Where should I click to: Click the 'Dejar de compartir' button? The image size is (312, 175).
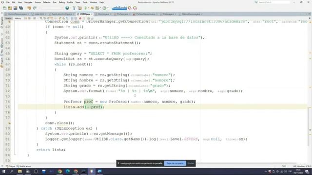click(x=175, y=163)
